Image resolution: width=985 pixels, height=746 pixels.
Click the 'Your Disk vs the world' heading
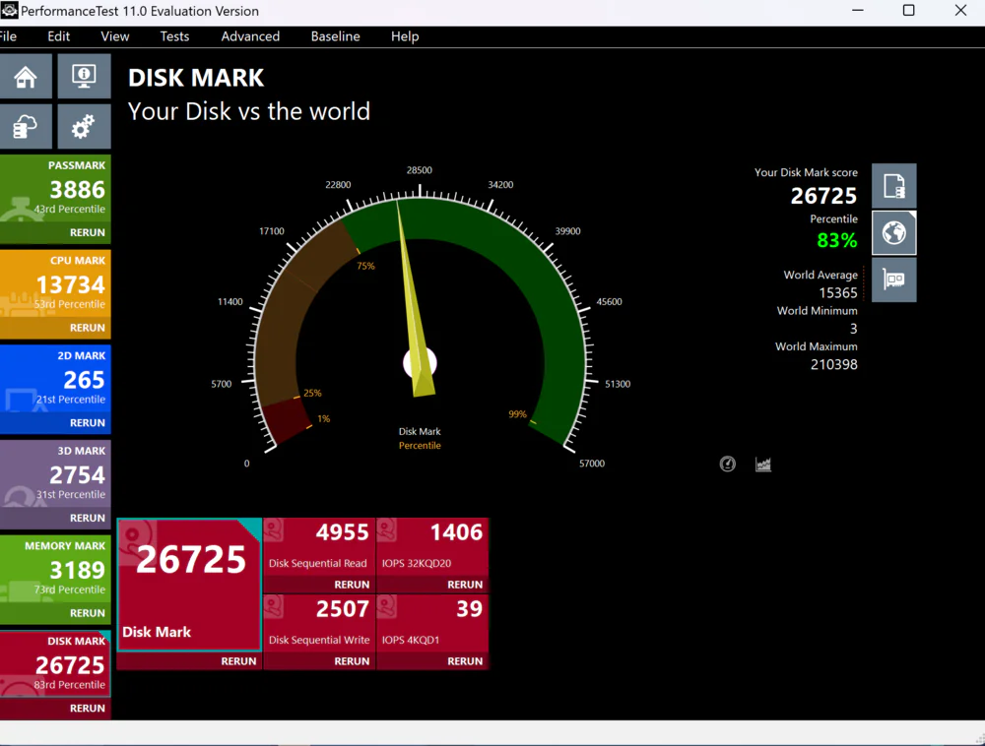tap(249, 111)
